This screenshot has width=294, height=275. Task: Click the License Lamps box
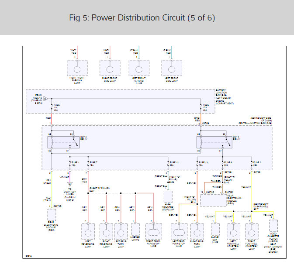(x=135, y=230)
